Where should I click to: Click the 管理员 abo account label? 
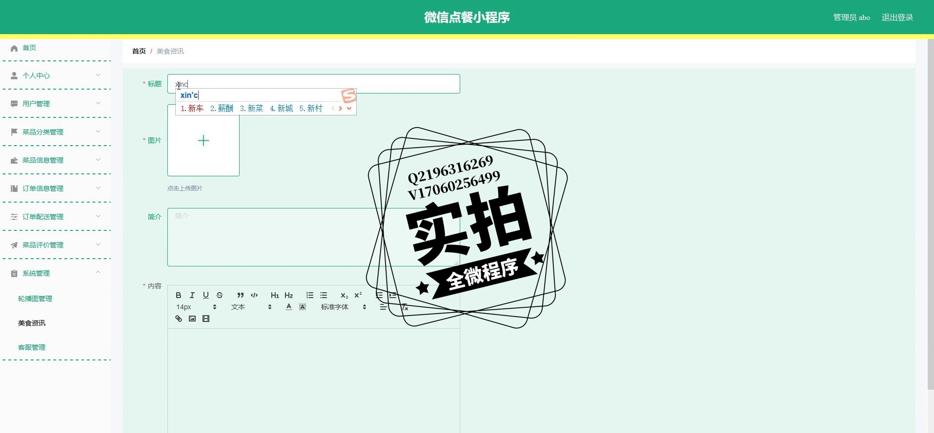pos(852,18)
